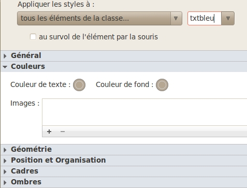Pick Couleur de texte color swatch

[x=79, y=85]
